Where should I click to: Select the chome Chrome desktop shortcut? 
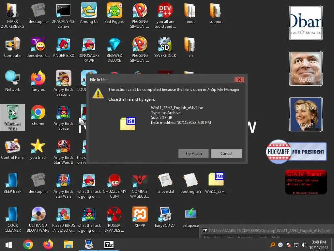click(38, 115)
